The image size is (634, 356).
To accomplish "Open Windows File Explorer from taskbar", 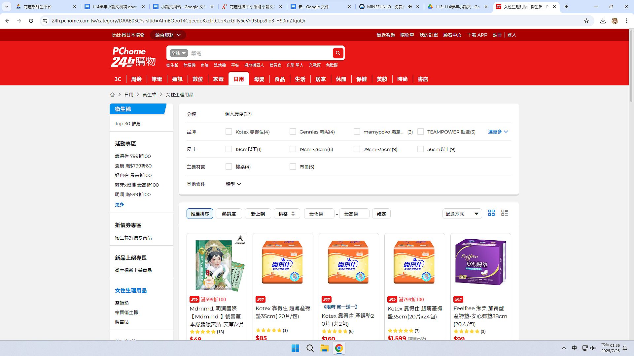I will [x=324, y=348].
